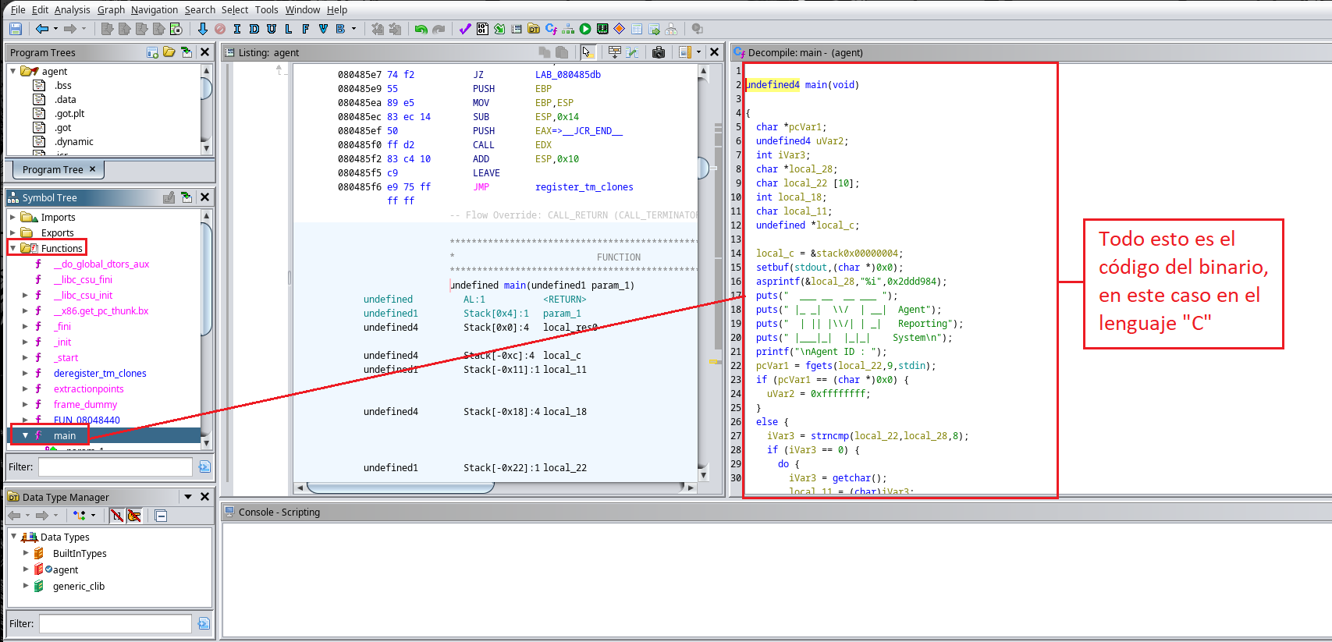Click the purple checkmark toolbar icon

coord(465,29)
